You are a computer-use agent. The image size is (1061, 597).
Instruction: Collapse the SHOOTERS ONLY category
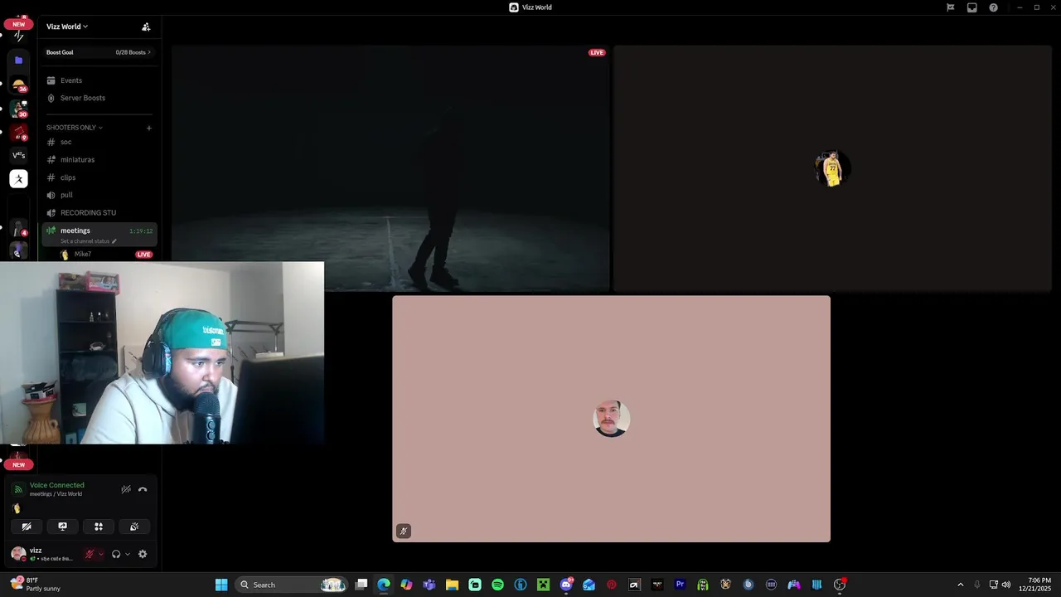click(x=75, y=128)
